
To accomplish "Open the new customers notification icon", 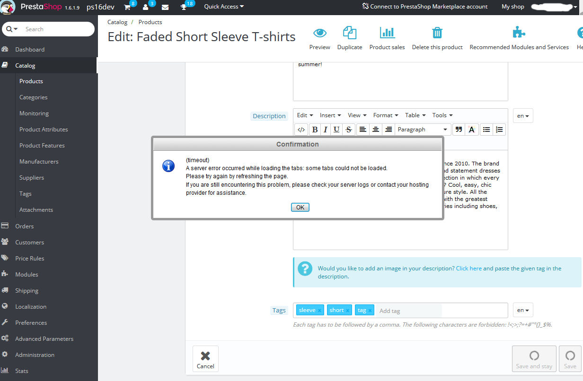I will coord(146,7).
